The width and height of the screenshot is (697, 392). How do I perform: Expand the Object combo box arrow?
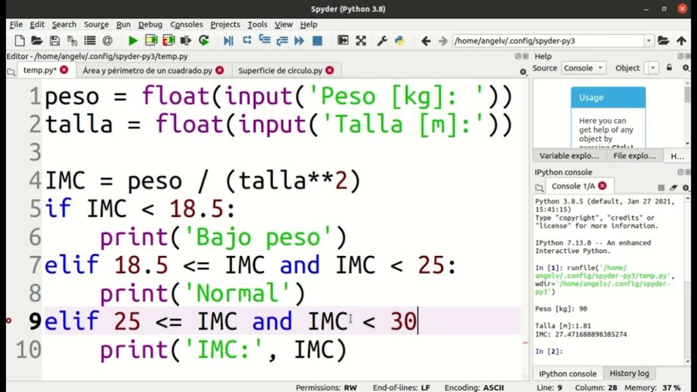653,68
